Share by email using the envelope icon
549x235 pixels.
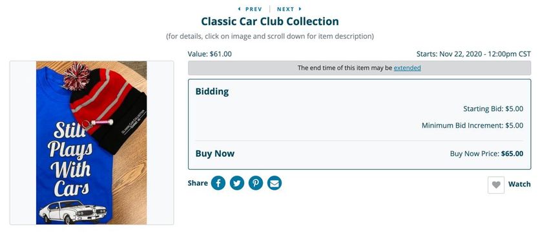click(274, 183)
